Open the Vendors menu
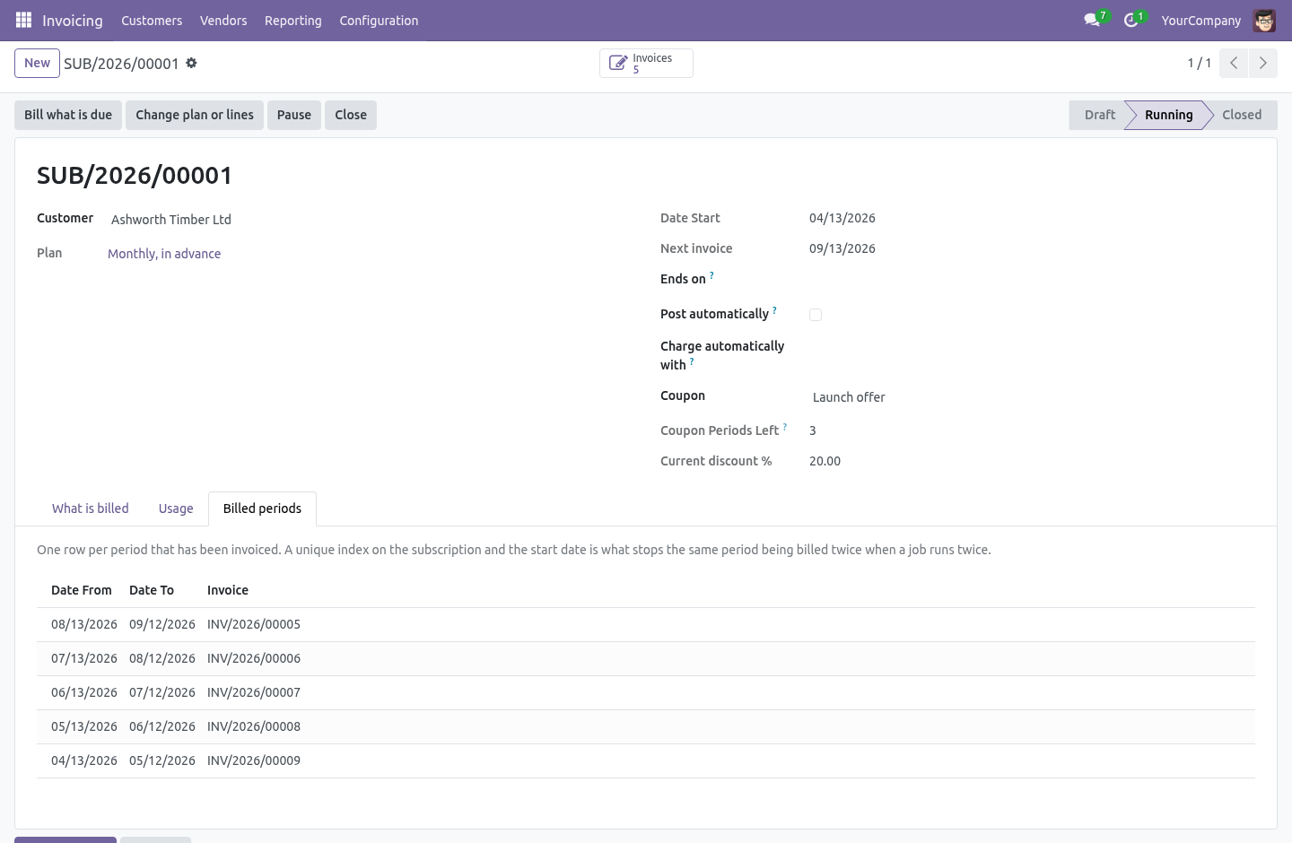Screen dimensions: 1292x843 223,20
